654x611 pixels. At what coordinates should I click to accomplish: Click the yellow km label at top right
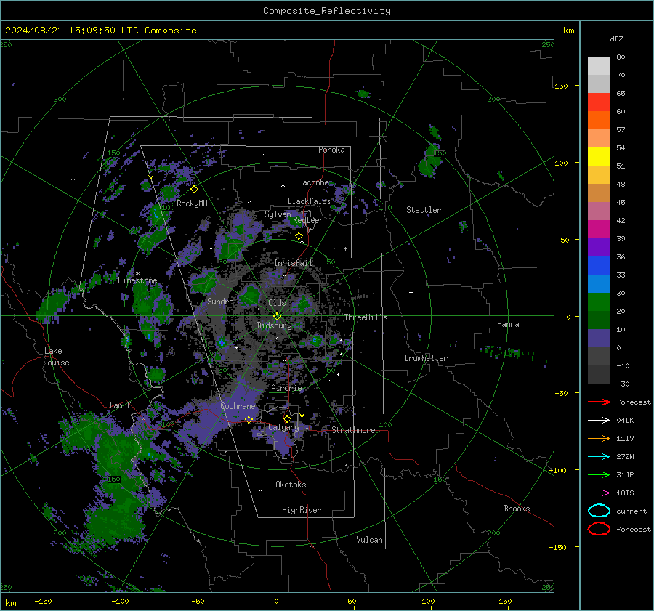[568, 31]
